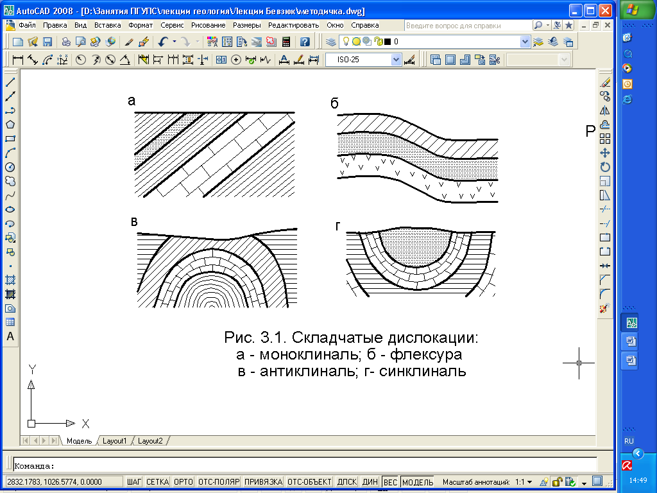Screen dimensions: 657x493
Task: Open the Рисование menu
Action: [x=209, y=25]
